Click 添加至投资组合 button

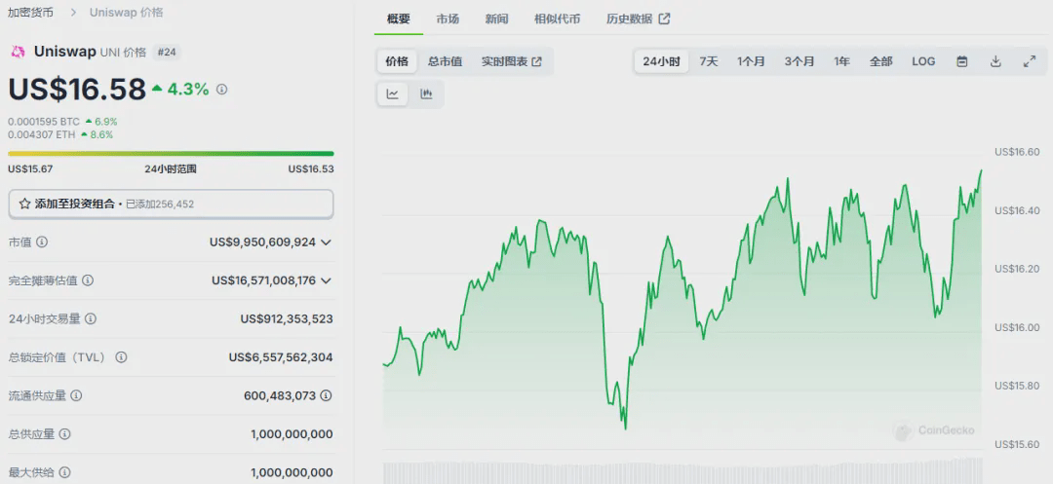(x=171, y=204)
